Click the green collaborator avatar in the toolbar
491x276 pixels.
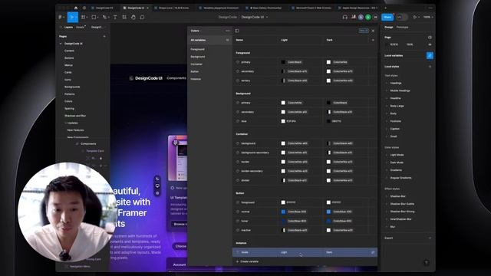(x=368, y=17)
